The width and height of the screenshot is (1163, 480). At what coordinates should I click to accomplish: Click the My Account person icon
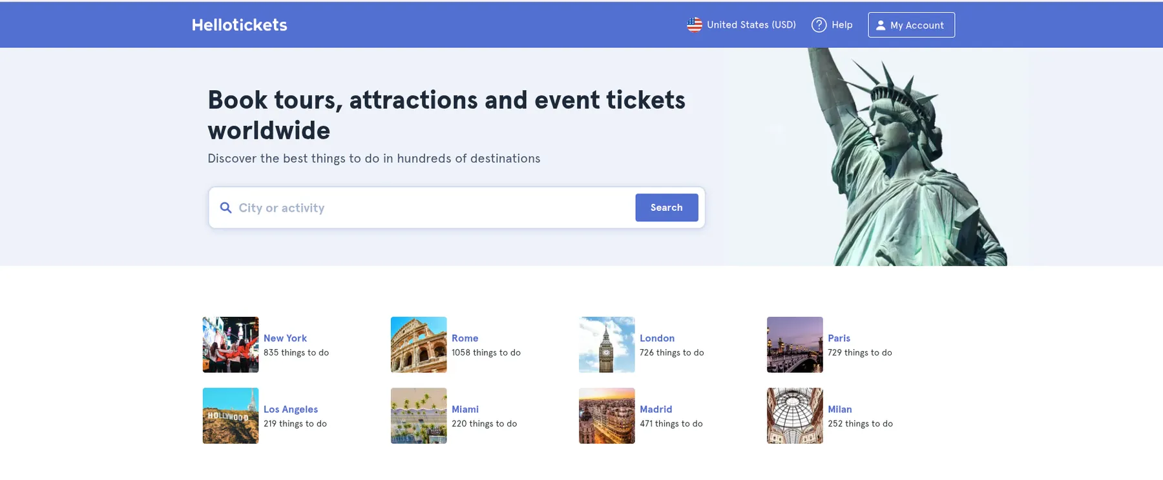[x=880, y=25]
